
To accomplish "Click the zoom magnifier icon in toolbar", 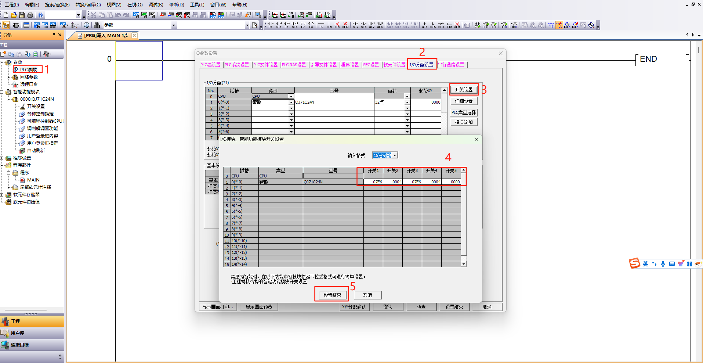I will 591,25.
